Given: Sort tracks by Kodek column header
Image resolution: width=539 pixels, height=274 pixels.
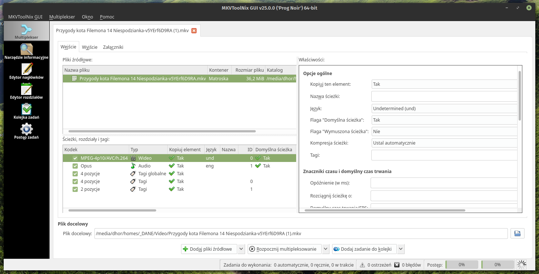Looking at the screenshot, I should 96,149.
